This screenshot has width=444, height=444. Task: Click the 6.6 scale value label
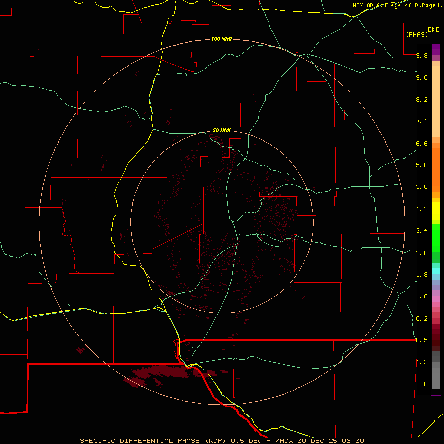pyautogui.click(x=422, y=143)
